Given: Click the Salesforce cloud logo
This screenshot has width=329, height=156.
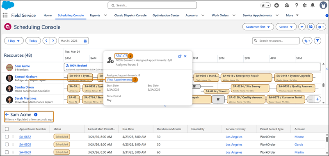Looking at the screenshot, I should pyautogui.click(x=8, y=5).
